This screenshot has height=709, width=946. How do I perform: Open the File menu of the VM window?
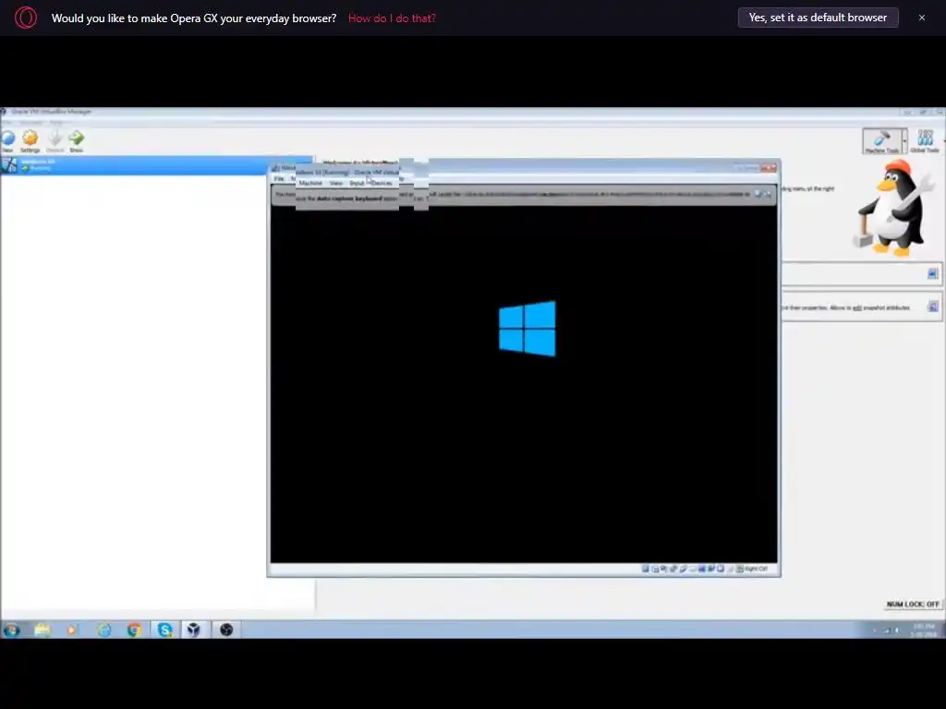[279, 179]
